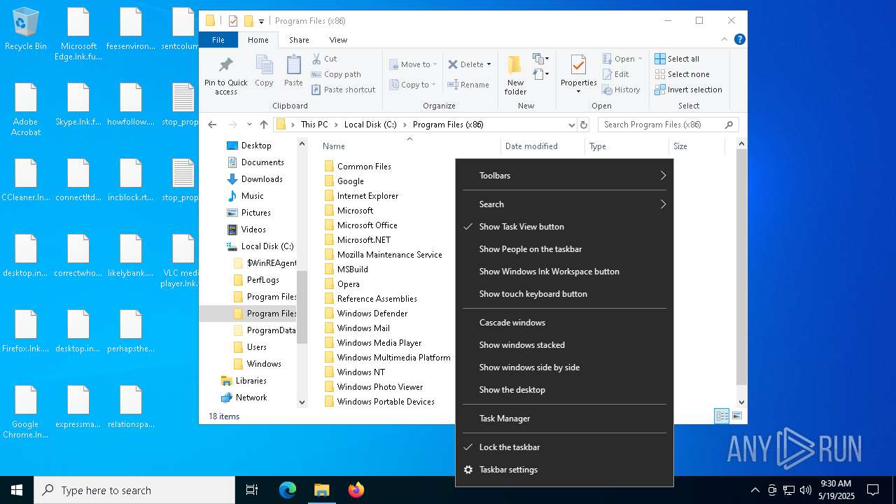Screen dimensions: 896x504
Task: Click File Explorer taskbar icon
Action: [322, 490]
